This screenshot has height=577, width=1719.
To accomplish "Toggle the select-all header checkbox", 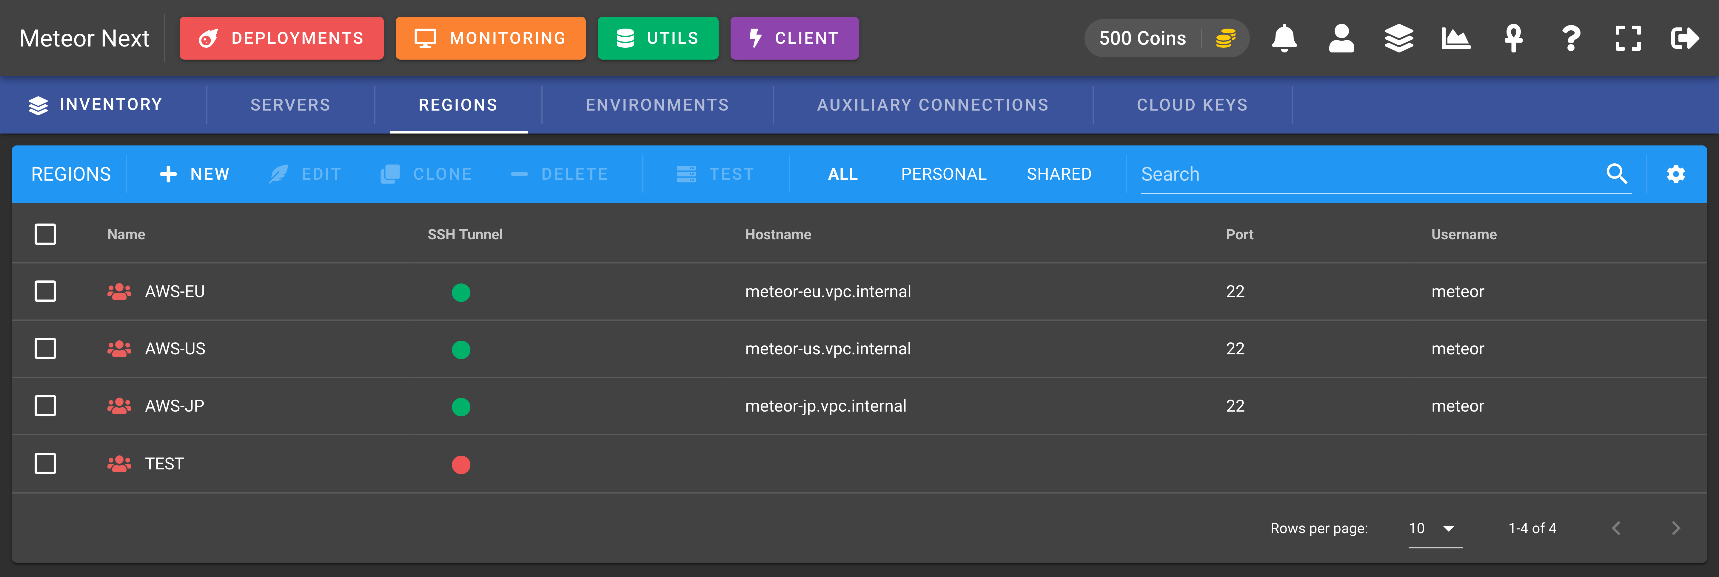I will tap(45, 235).
